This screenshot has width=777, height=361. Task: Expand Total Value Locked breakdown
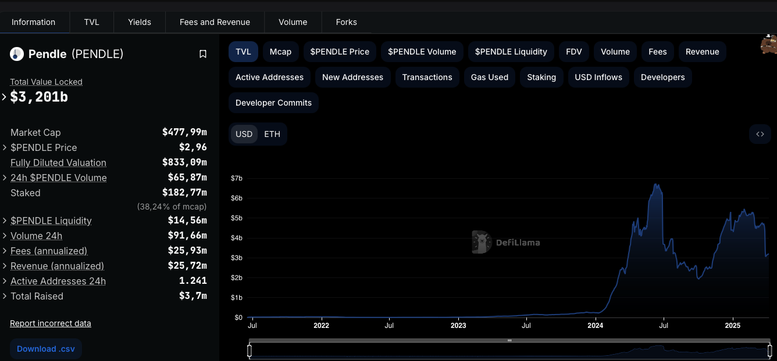[x=4, y=97]
